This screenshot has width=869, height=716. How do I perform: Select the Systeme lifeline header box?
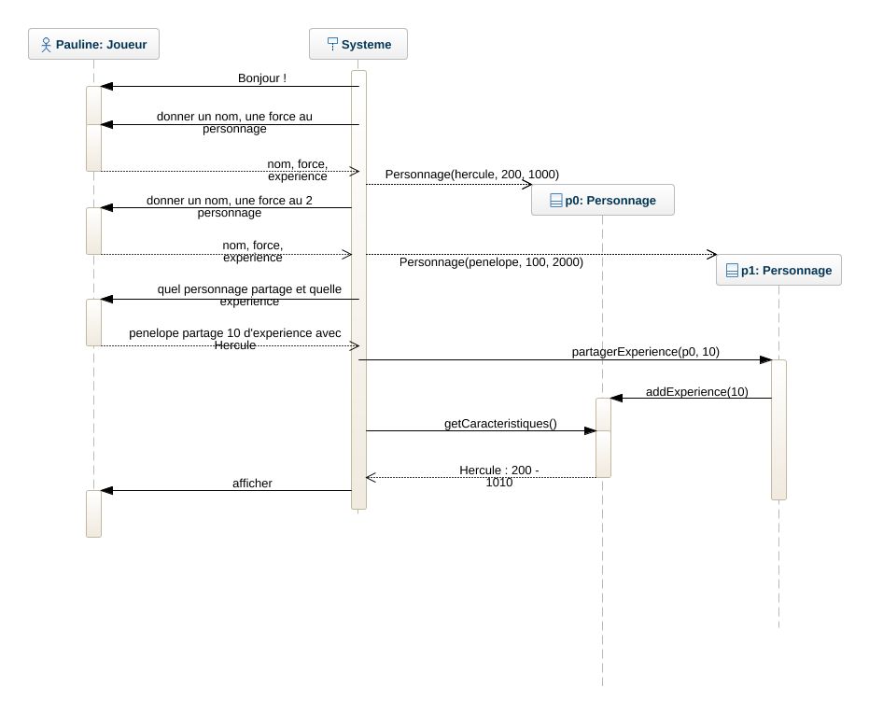[358, 44]
